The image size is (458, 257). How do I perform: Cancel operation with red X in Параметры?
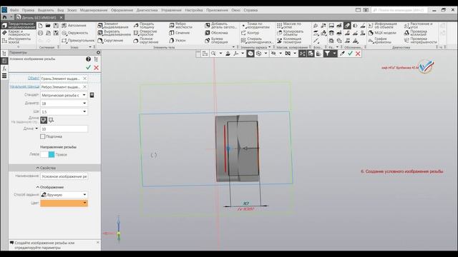click(x=96, y=68)
